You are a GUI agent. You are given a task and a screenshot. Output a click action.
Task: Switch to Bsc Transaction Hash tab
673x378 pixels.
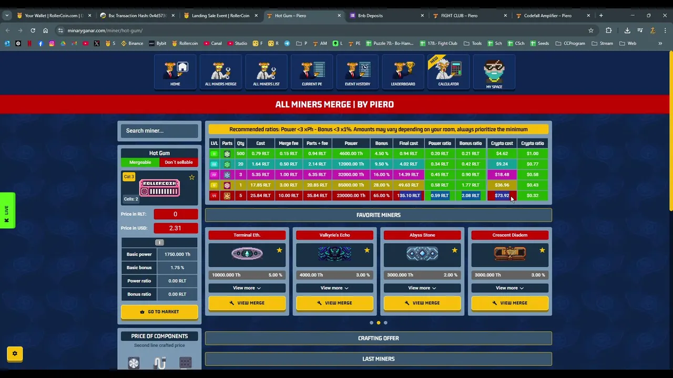tap(137, 16)
